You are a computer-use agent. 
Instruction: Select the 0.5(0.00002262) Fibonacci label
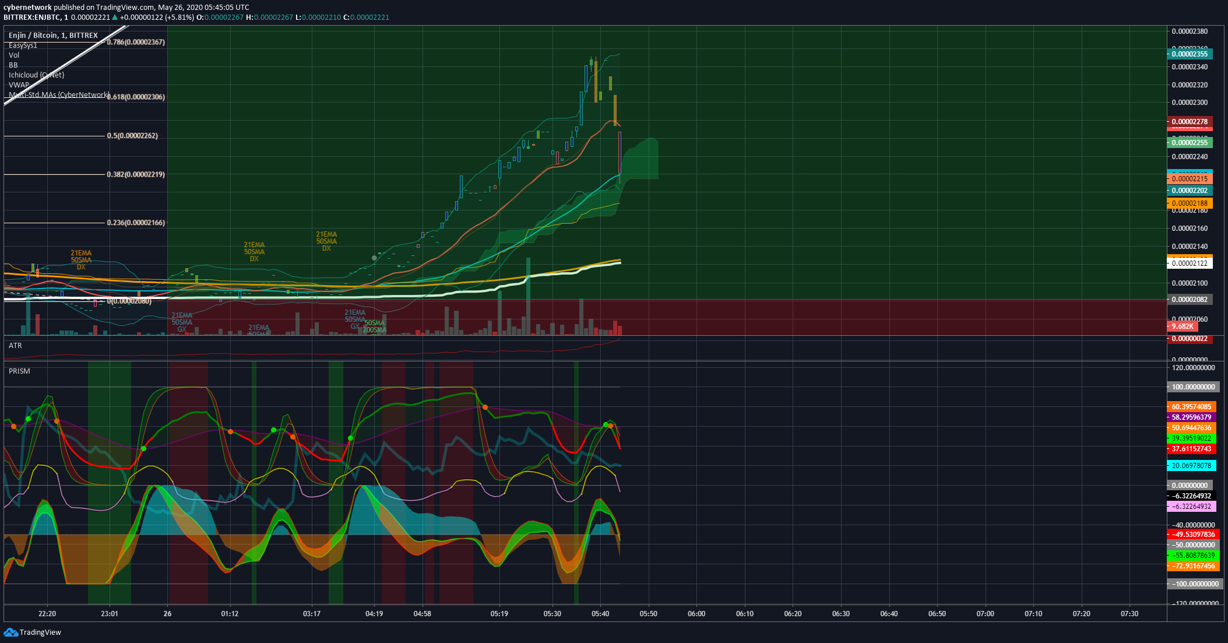132,136
